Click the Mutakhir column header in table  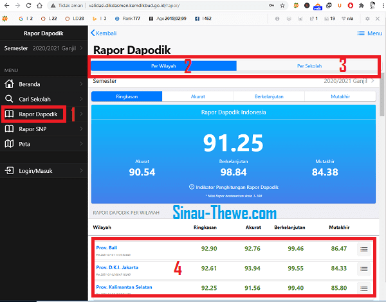click(339, 227)
